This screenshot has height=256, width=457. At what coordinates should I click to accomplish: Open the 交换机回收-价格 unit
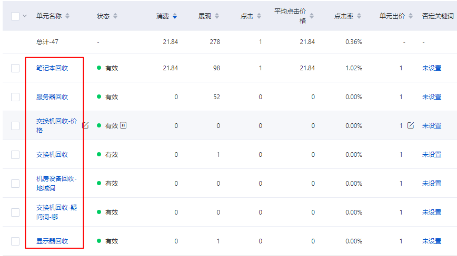(56, 126)
